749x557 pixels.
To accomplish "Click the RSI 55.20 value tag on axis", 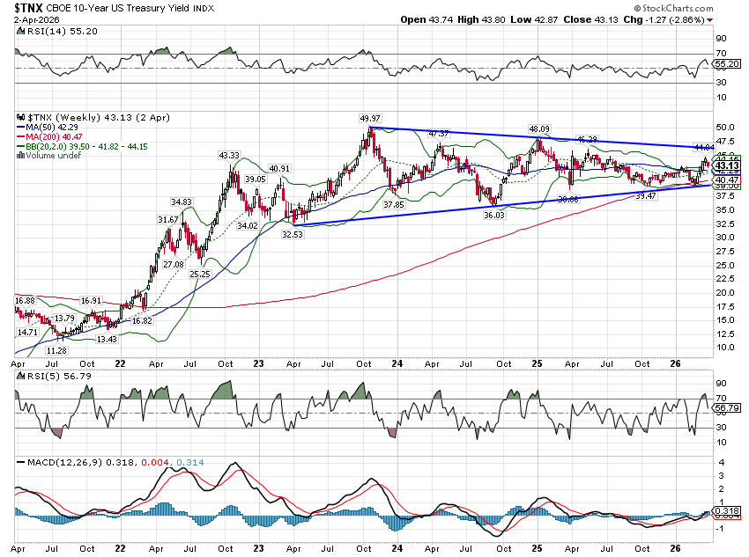I will 727,64.
